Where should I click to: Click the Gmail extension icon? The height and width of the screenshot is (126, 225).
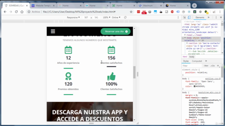click(144, 12)
